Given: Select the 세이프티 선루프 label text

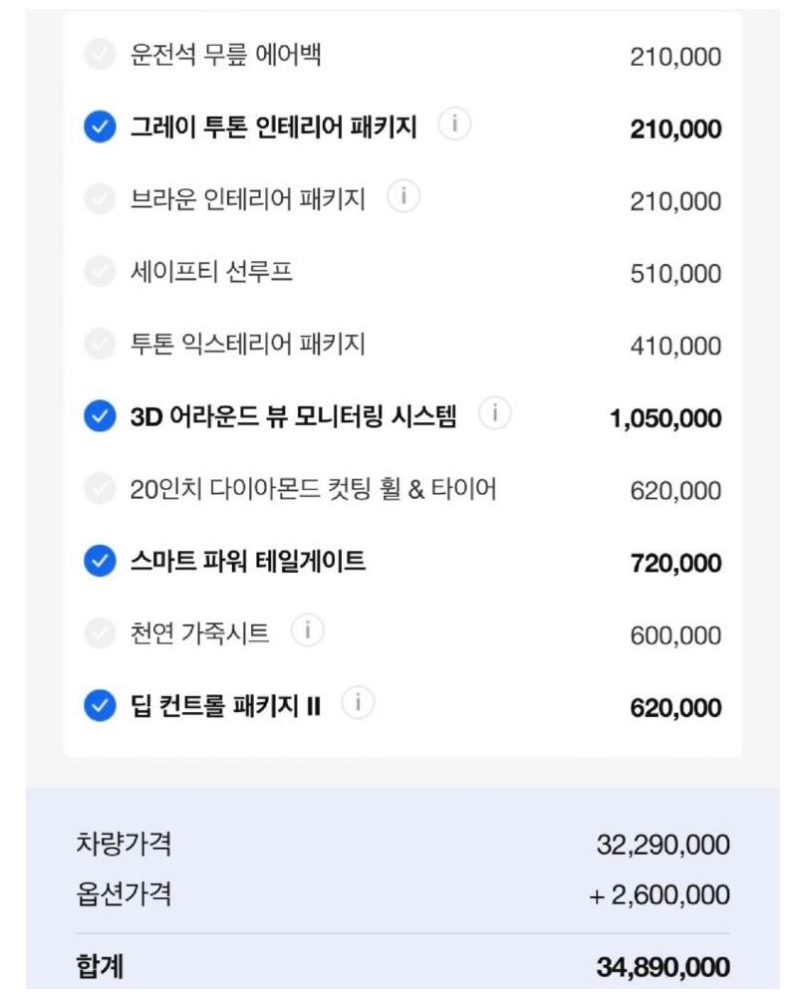Looking at the screenshot, I should tap(211, 272).
